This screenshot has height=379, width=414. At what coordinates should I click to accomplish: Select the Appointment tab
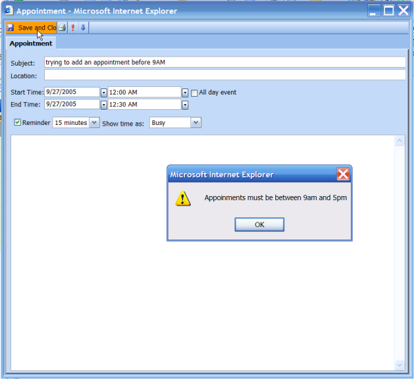tap(30, 43)
